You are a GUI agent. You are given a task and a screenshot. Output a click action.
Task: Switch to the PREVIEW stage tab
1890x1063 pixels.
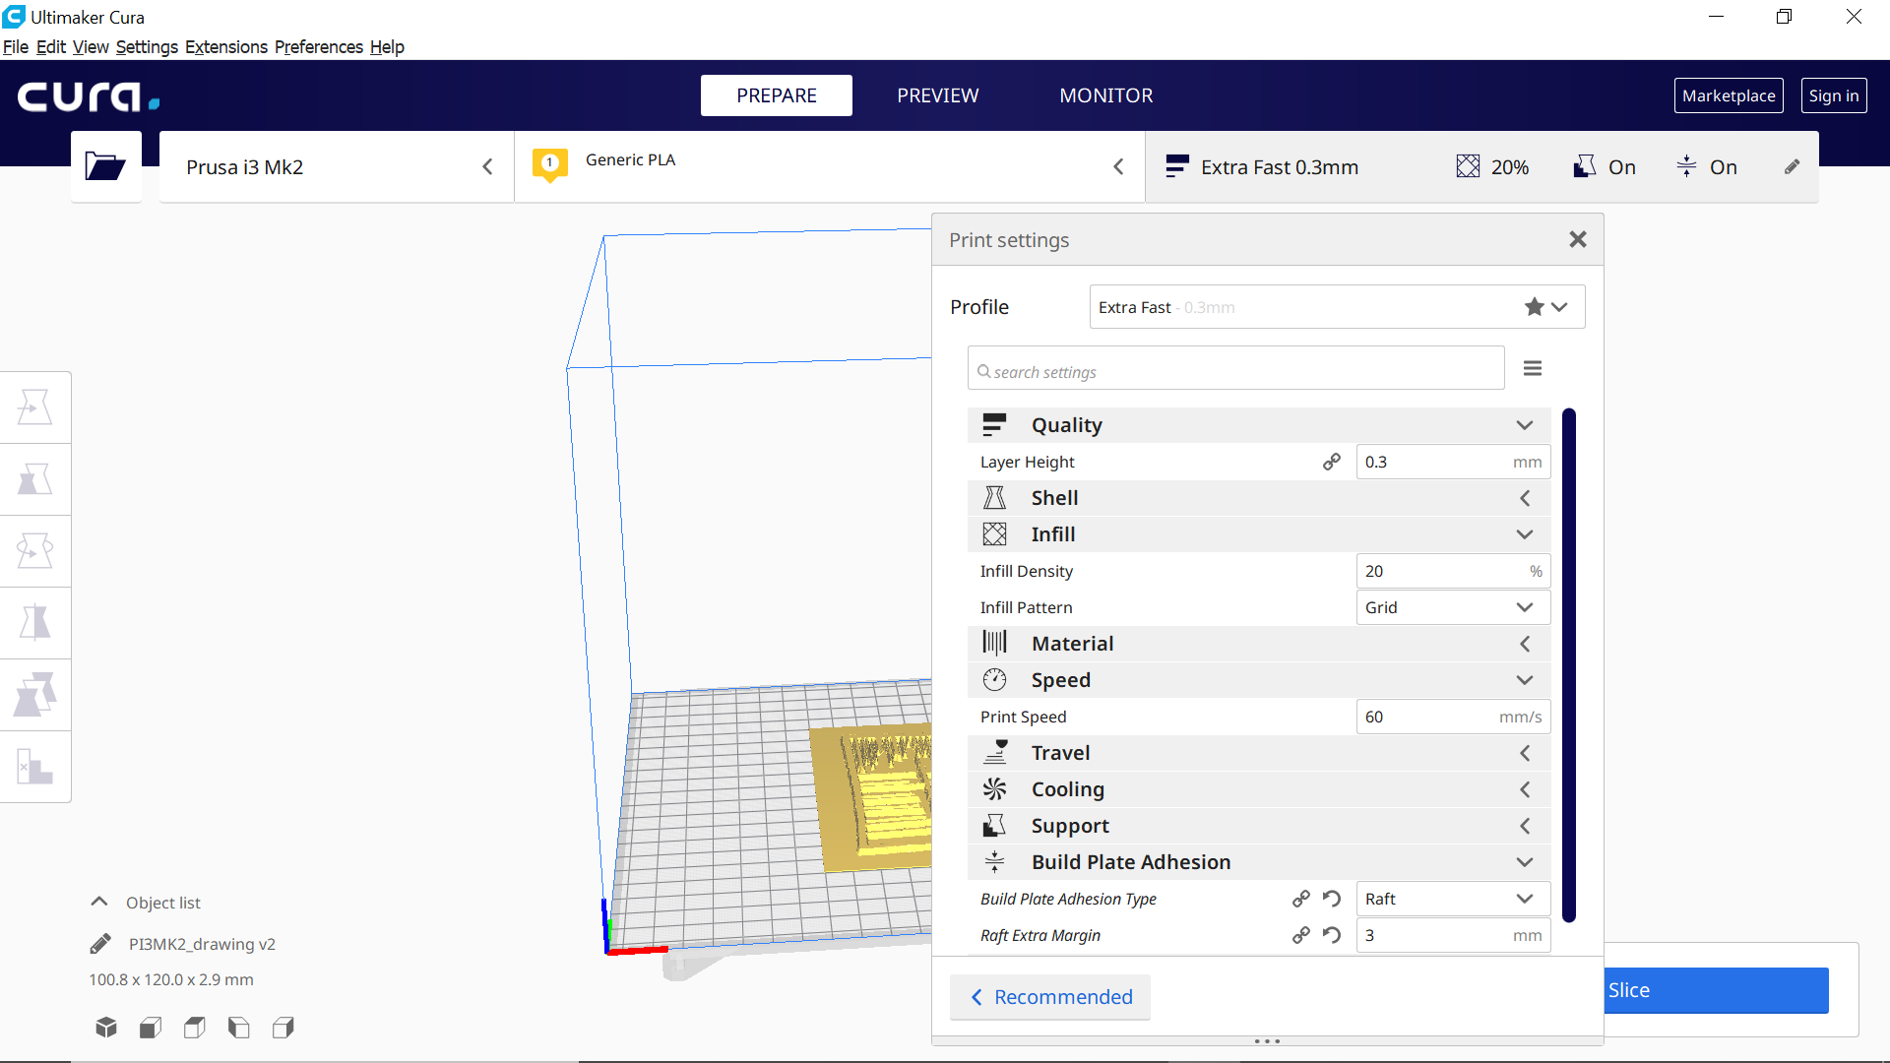coord(938,95)
